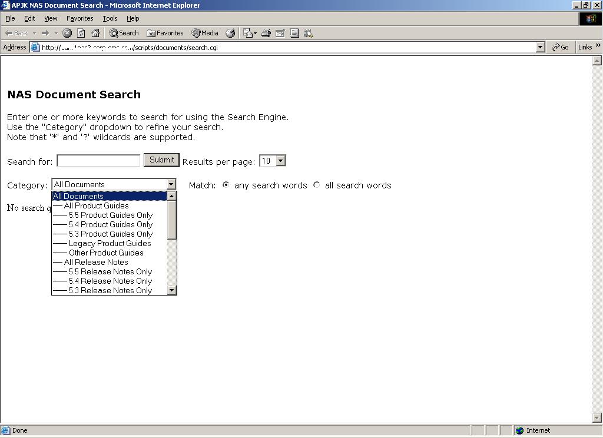Open the Tools menu
Screen dimensions: 603x438
click(110, 18)
